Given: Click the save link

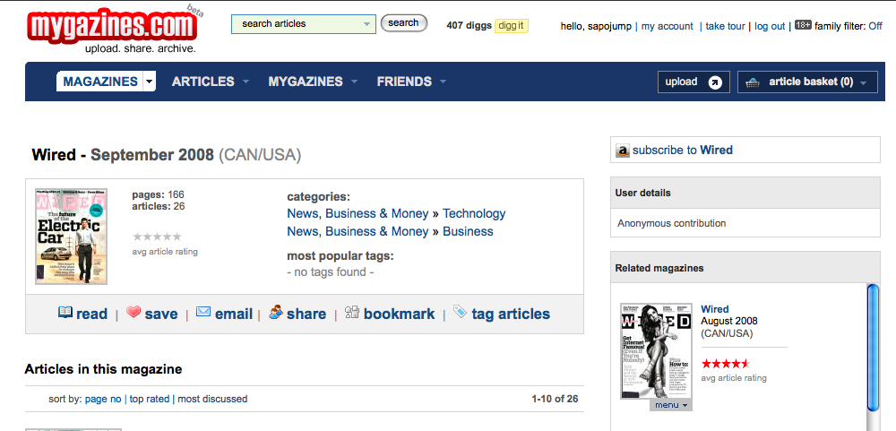Looking at the screenshot, I should (x=161, y=314).
